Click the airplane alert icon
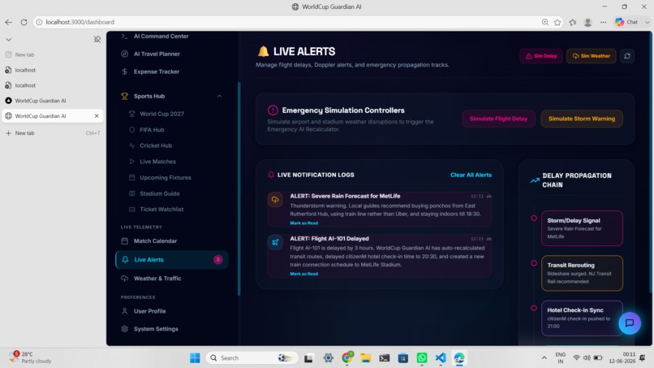 (x=275, y=242)
